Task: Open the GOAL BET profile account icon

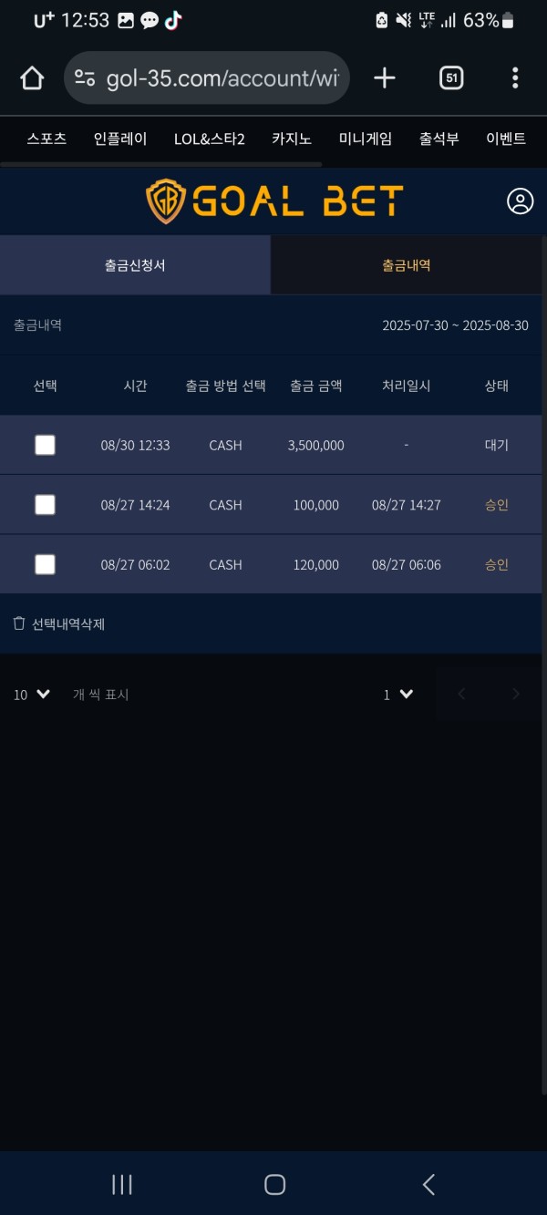Action: point(520,201)
